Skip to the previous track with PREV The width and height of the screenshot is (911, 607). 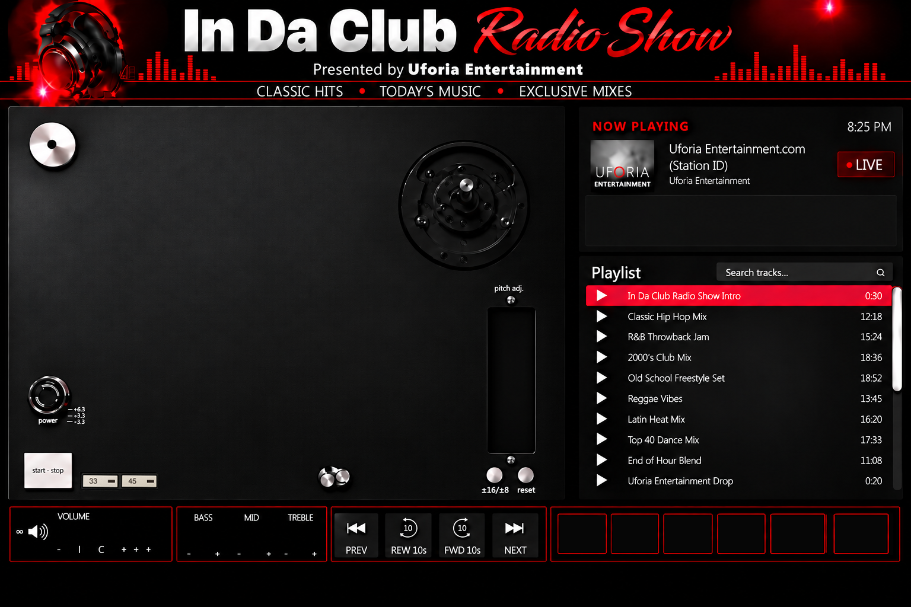[356, 536]
